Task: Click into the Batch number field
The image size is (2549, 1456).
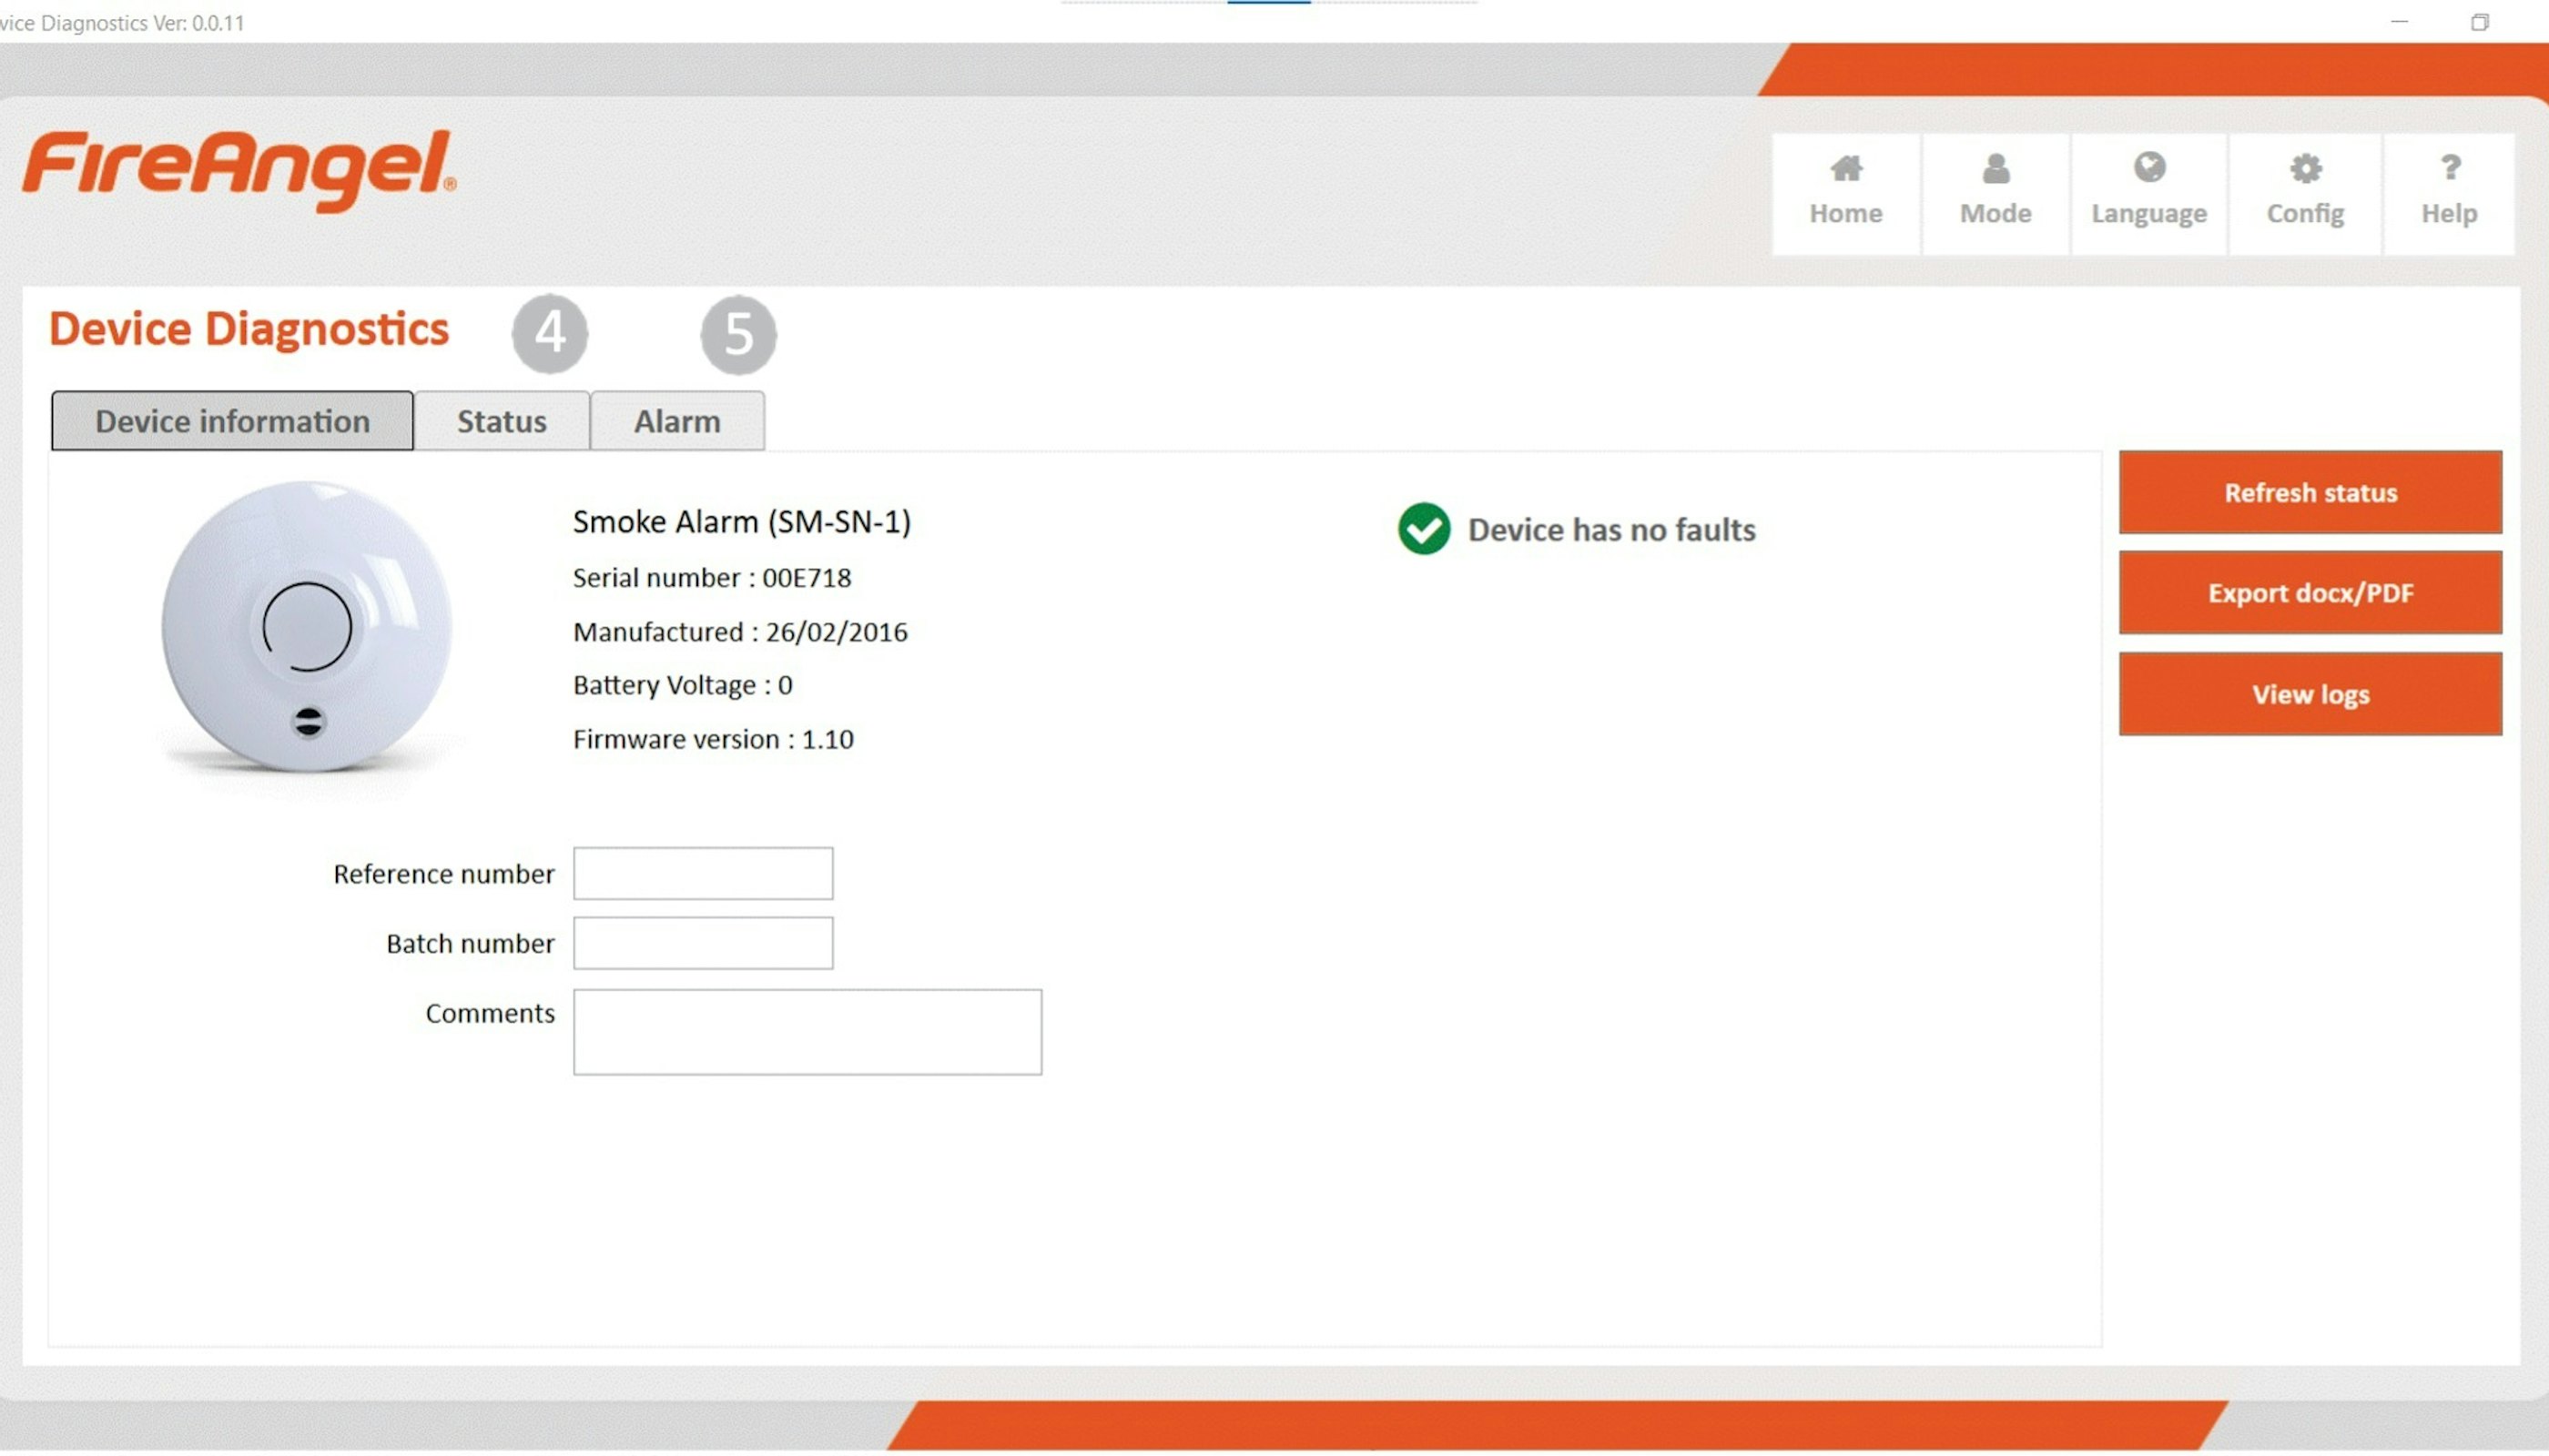Action: [x=702, y=943]
